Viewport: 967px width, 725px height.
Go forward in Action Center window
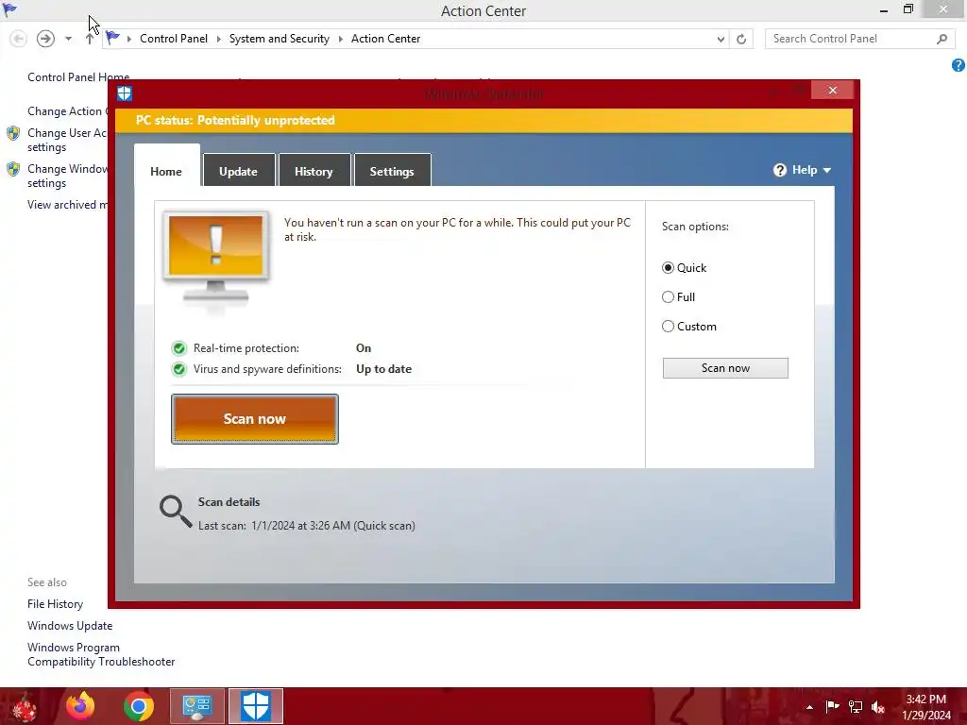click(x=45, y=39)
